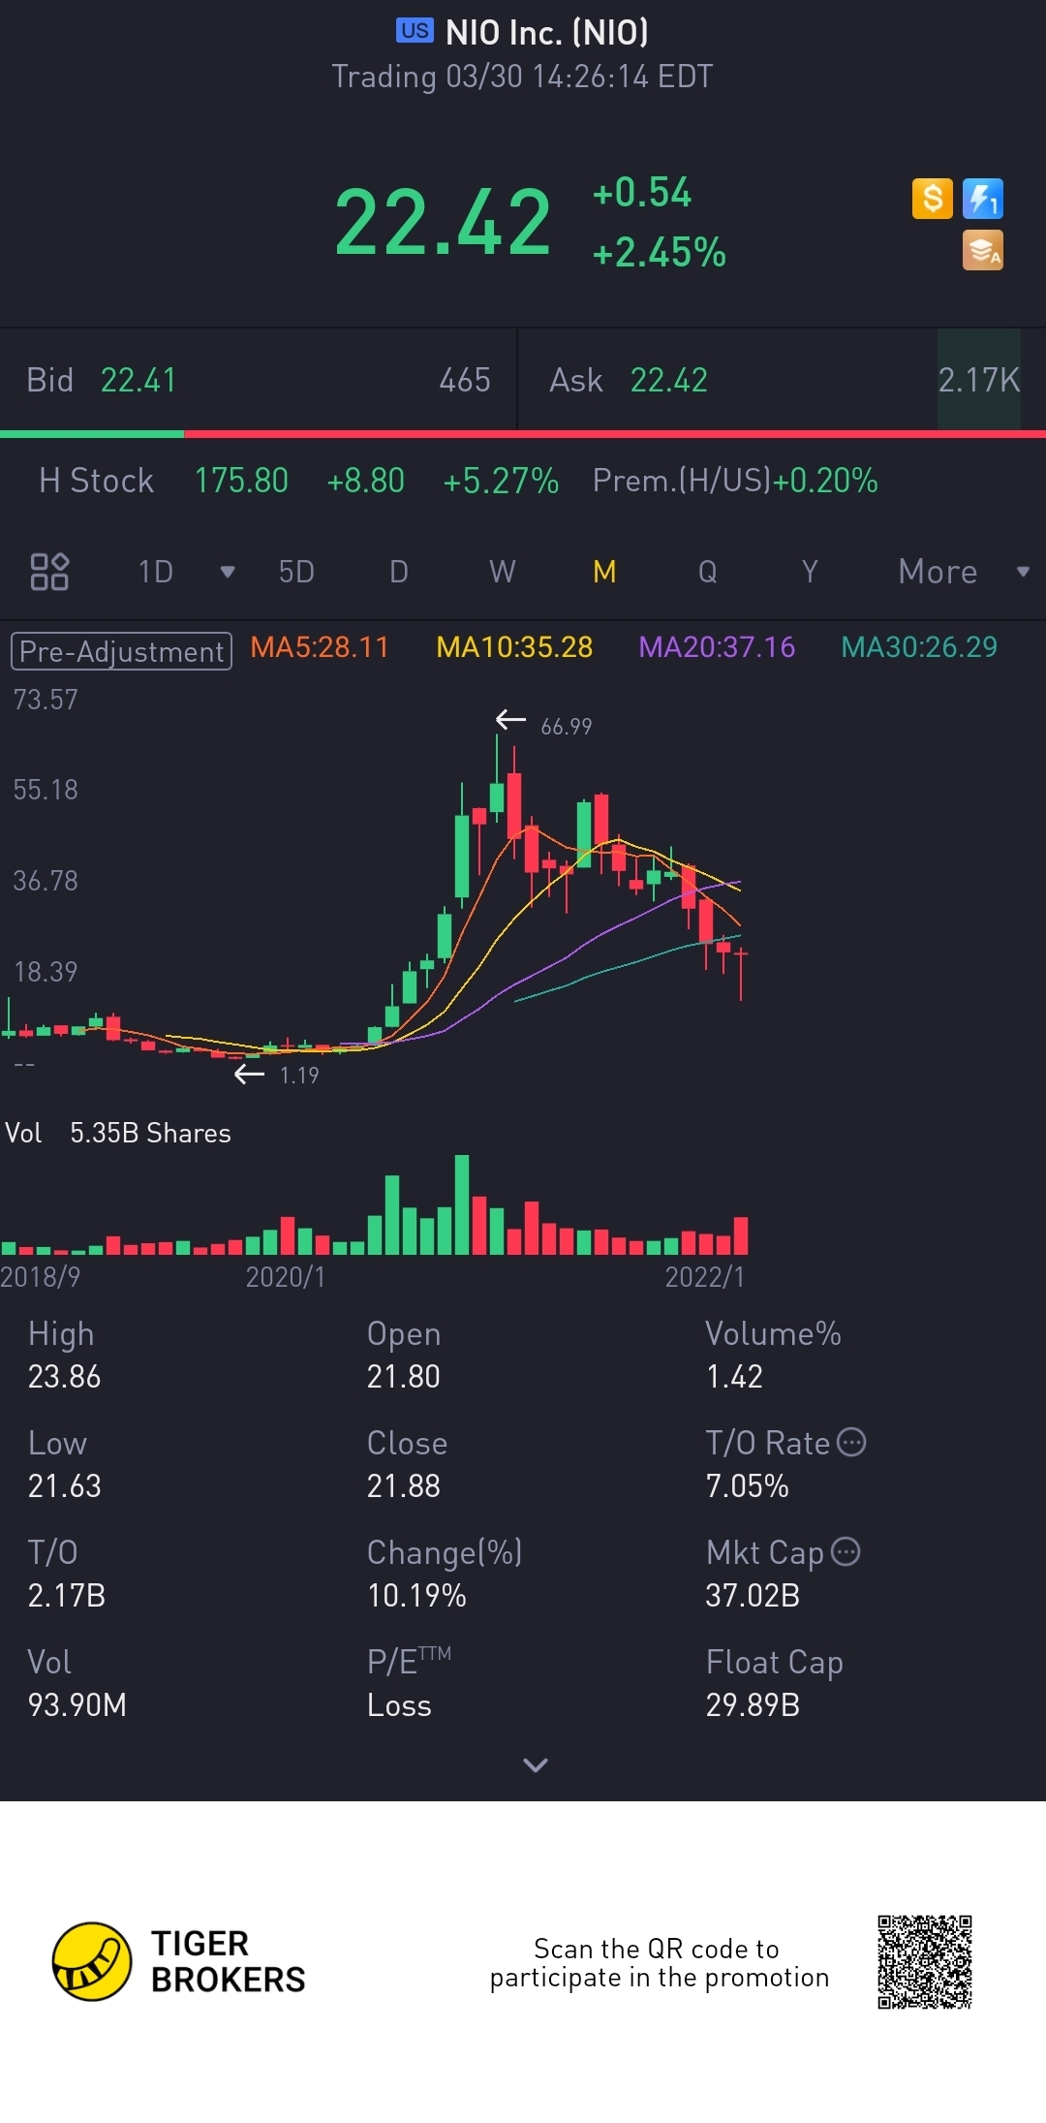1046x2123 pixels.
Task: Tap the T/O Rate value 7.05%
Action: 747,1485
